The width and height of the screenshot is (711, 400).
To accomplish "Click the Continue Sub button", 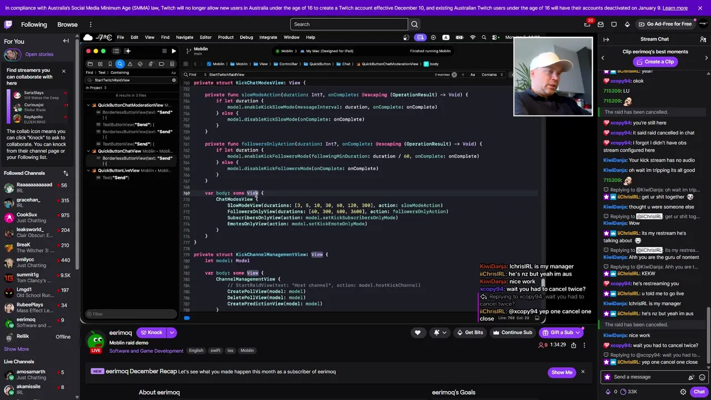I will pos(513,332).
